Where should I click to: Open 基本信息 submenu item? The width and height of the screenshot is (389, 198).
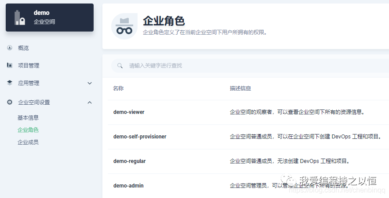(x=28, y=118)
